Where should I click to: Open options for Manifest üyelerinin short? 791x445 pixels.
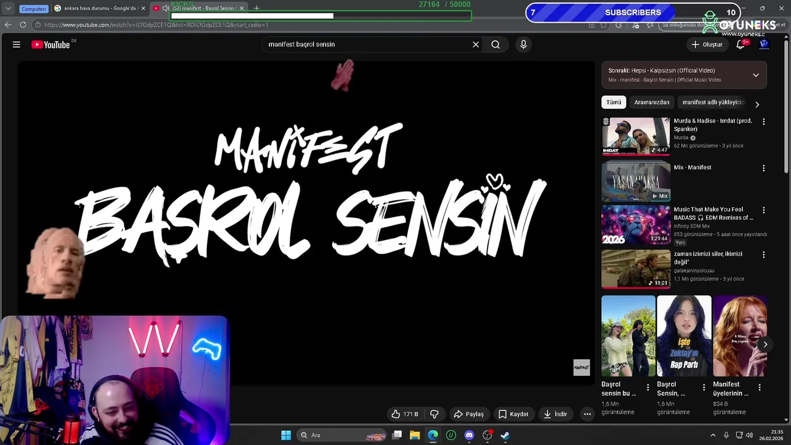coord(759,388)
